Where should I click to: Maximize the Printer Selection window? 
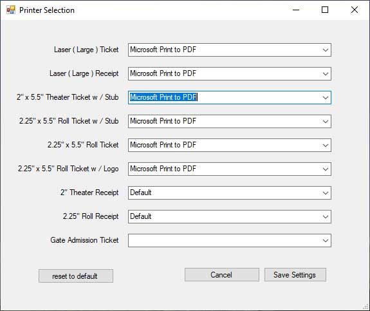(325, 10)
